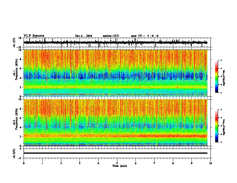Click the time axis tick label '9'
237x183 pixels.
click(192, 163)
